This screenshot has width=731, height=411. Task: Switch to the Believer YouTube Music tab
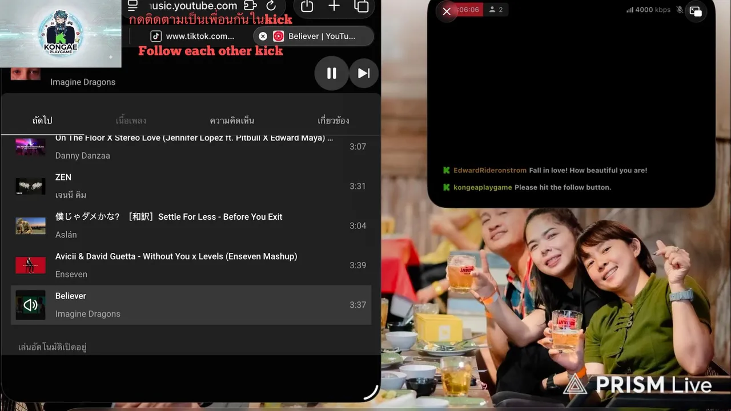(314, 36)
